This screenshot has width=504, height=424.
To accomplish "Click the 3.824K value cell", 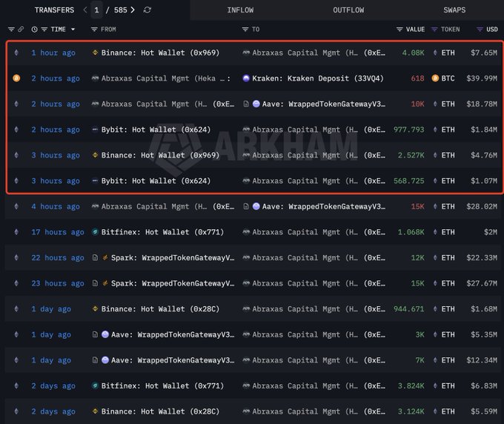I will tap(411, 385).
